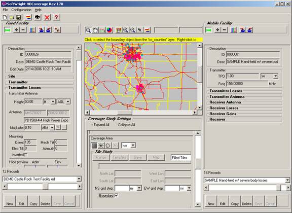This screenshot has height=213, width=292.
Task: Open the NS grid step mi dropdown
Action: coord(139,188)
